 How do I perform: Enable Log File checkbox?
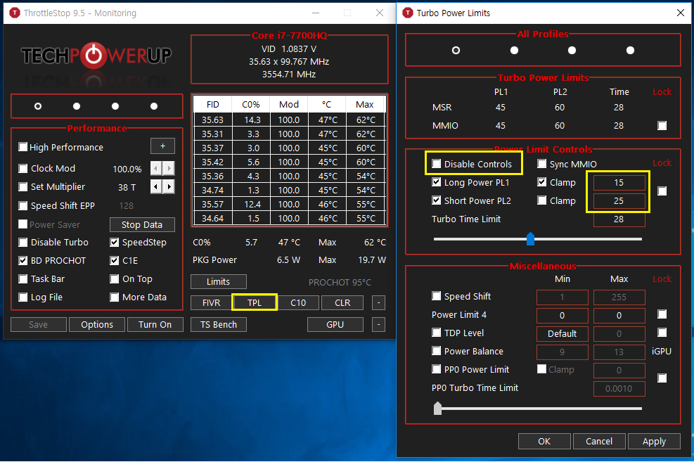tap(23, 297)
